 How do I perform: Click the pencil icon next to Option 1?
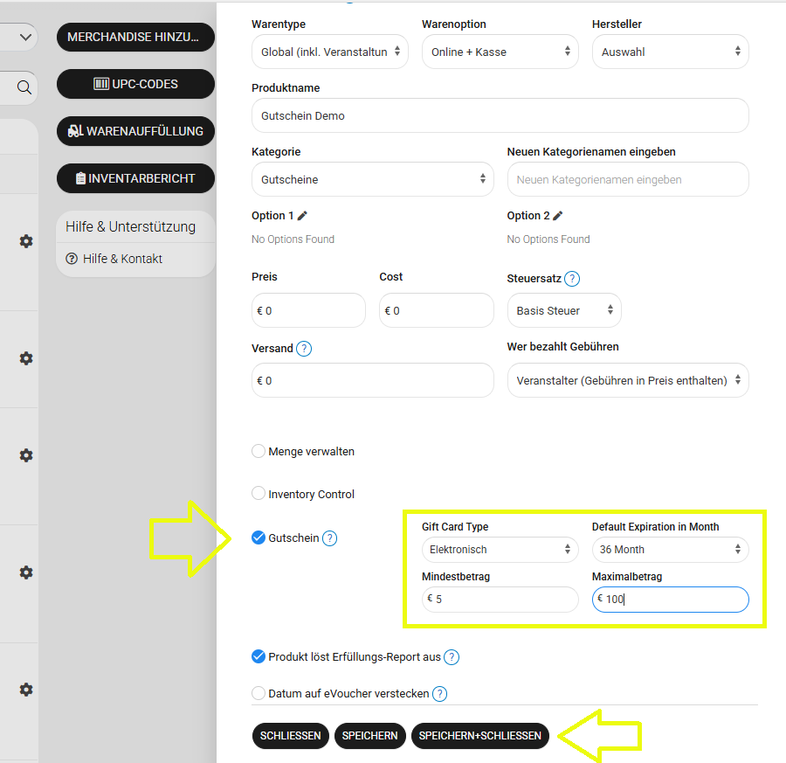tap(303, 216)
